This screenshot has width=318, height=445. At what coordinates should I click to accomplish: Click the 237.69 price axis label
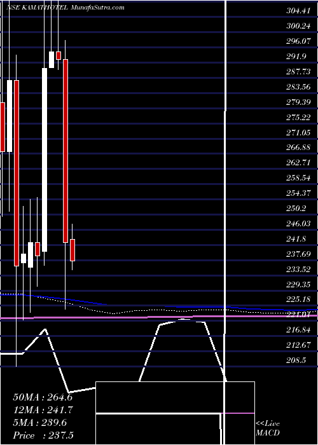coord(298,254)
